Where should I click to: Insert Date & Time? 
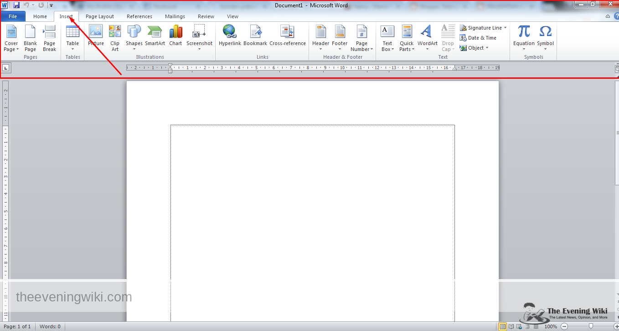tap(478, 38)
